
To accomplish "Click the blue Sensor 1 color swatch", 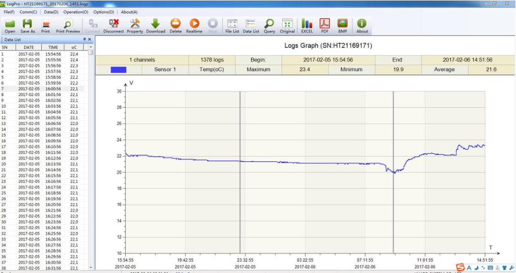I will point(118,70).
